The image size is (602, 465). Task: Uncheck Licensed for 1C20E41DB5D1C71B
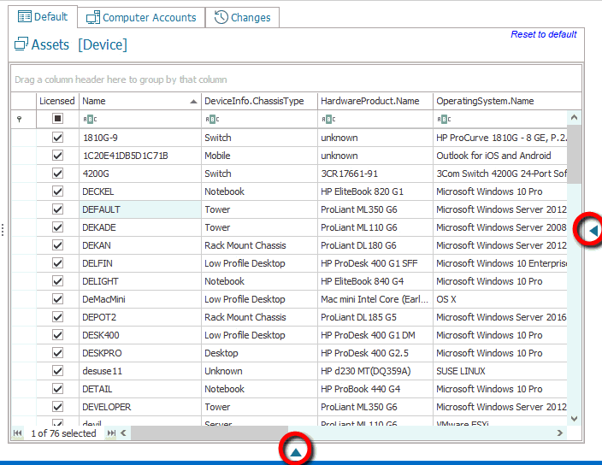(x=57, y=156)
